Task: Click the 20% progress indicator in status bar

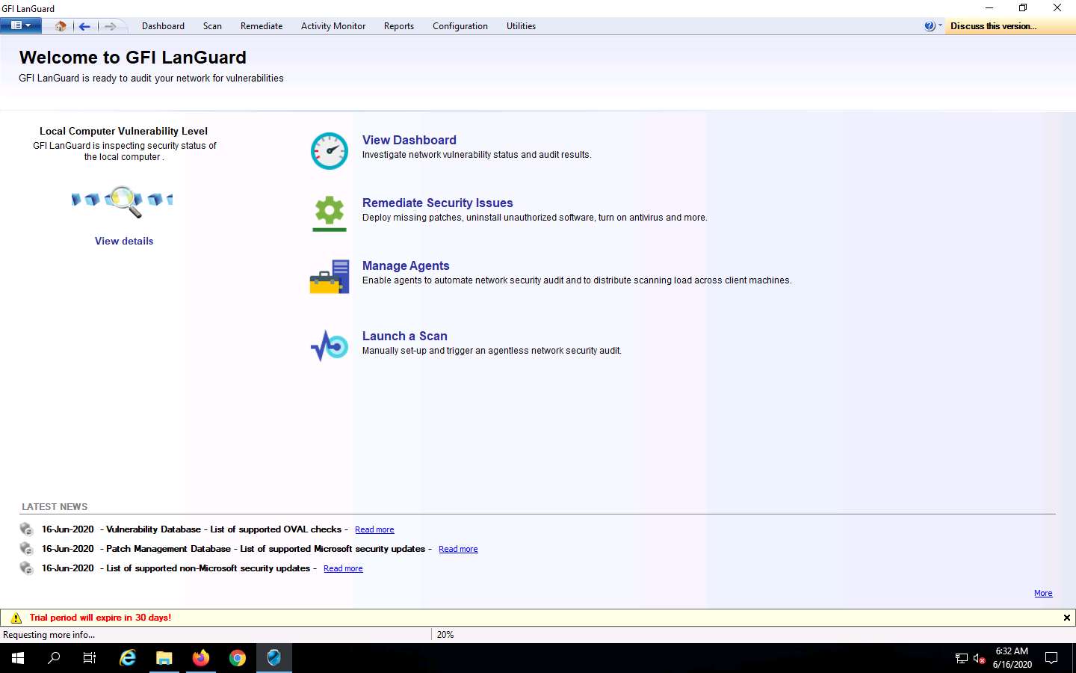Action: 445,635
